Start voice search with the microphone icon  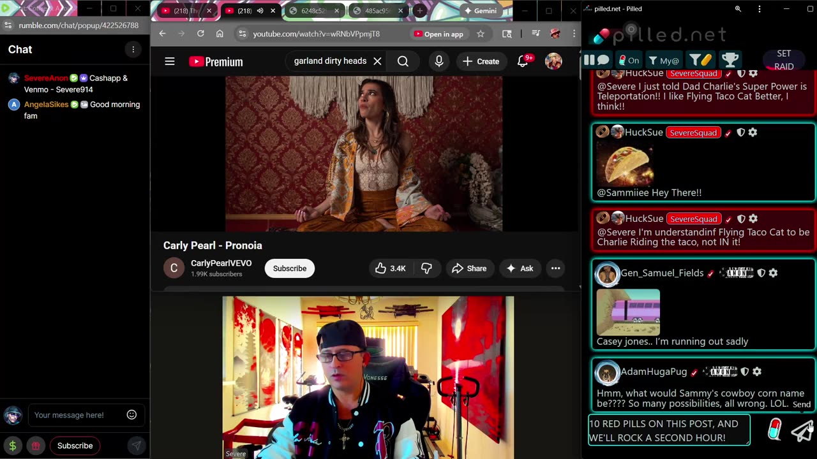[438, 61]
